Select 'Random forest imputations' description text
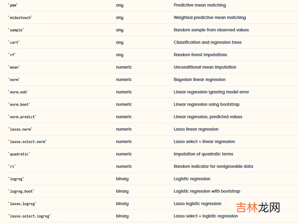The height and width of the screenshot is (224, 299). (201, 55)
